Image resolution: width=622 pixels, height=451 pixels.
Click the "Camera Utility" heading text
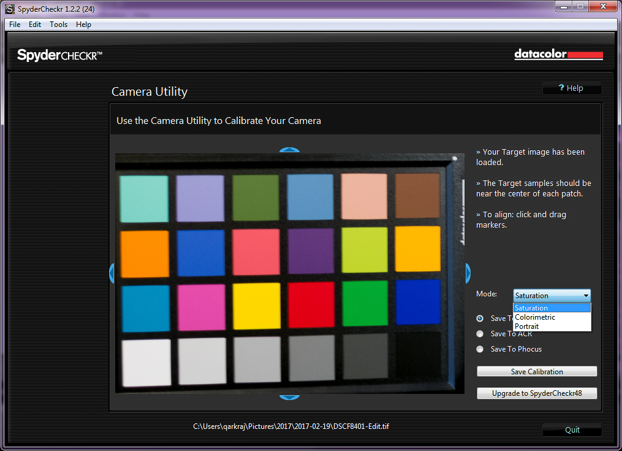[150, 92]
